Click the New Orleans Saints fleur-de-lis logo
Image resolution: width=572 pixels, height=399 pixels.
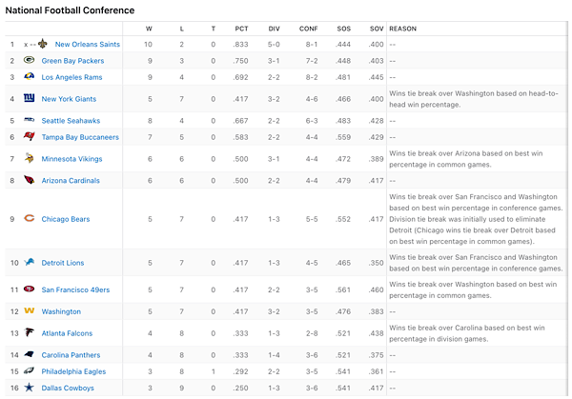43,44
